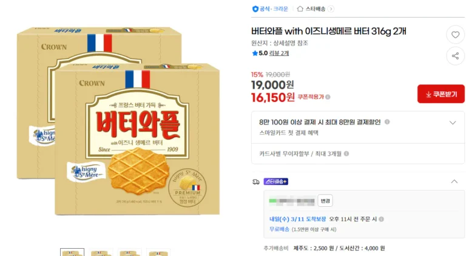Image resolution: width=466 pixels, height=256 pixels.
Task: Click the blue star rating icon
Action: 255,53
